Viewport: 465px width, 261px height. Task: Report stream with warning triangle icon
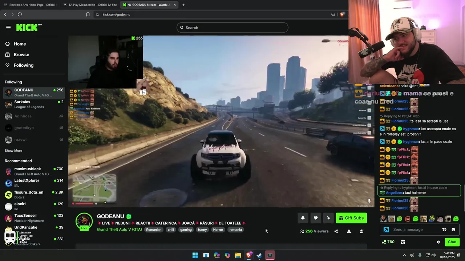coord(349,231)
